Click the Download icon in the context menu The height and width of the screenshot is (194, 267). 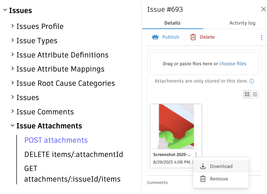coord(203,166)
